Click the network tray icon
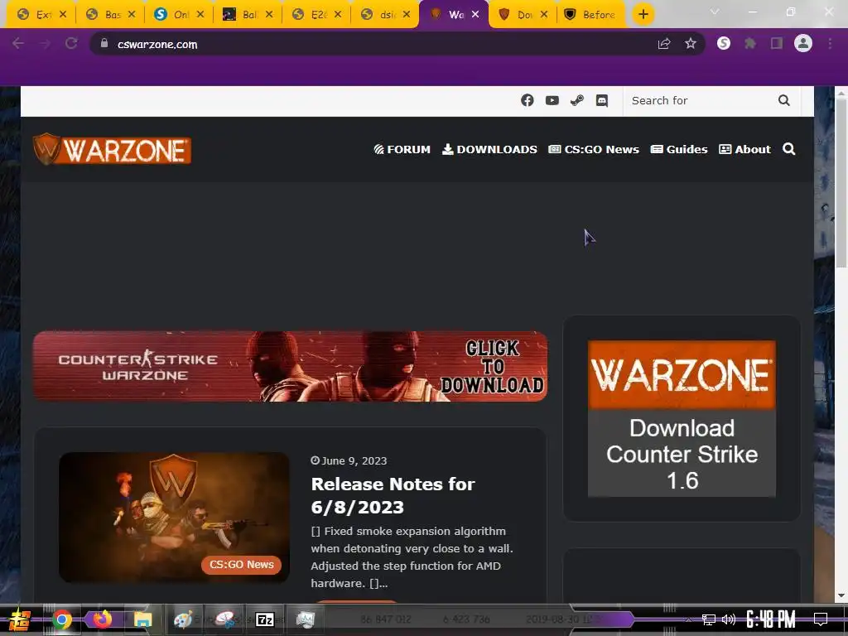The height and width of the screenshot is (636, 848). (709, 619)
